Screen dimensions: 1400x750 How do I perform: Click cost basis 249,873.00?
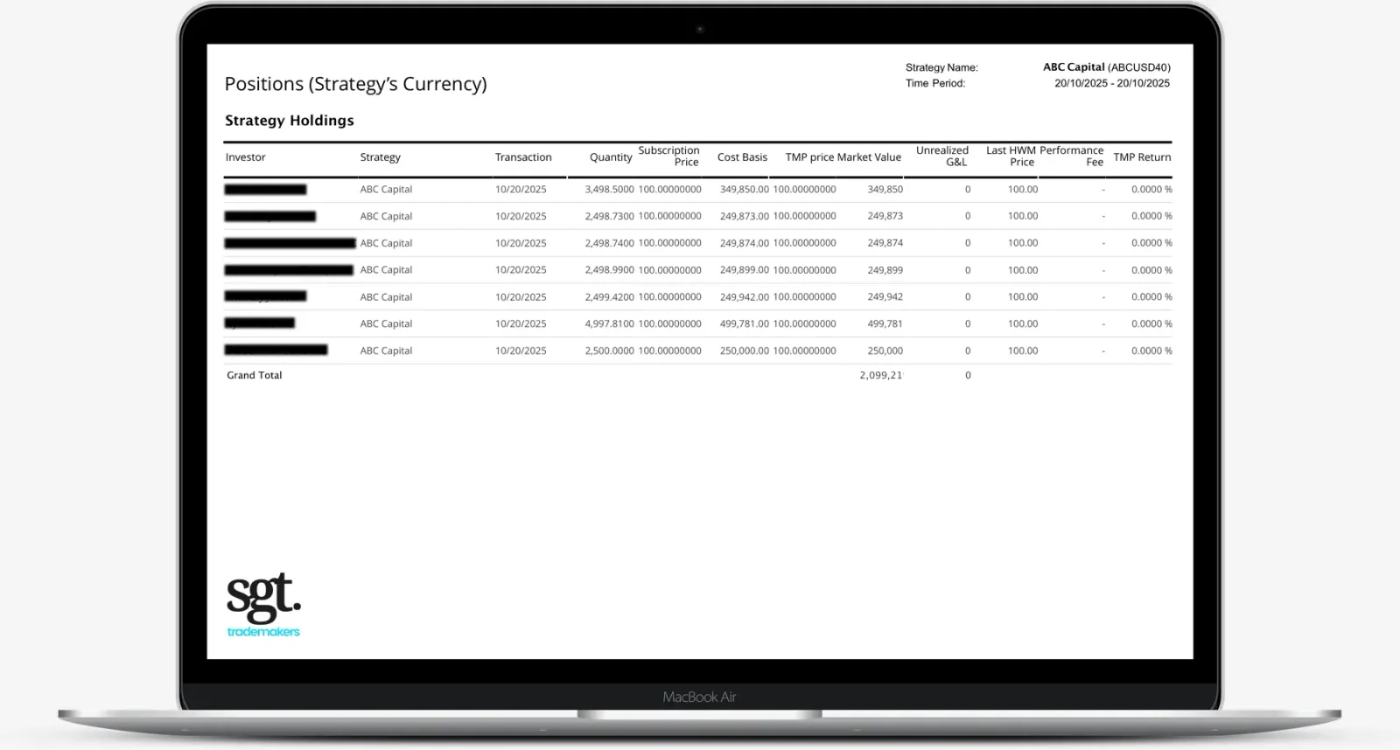coord(745,216)
